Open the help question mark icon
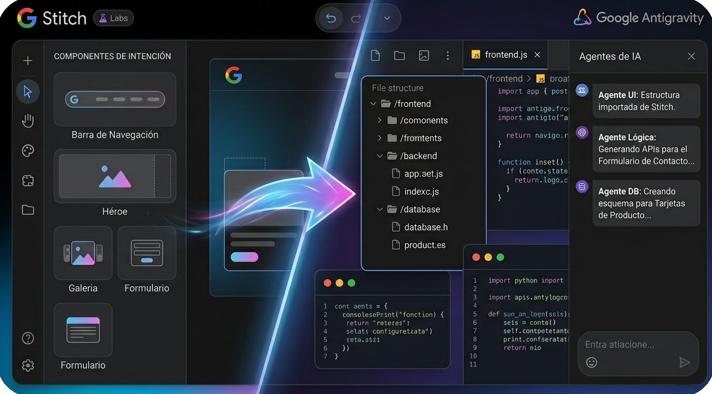712x394 pixels. 28,338
